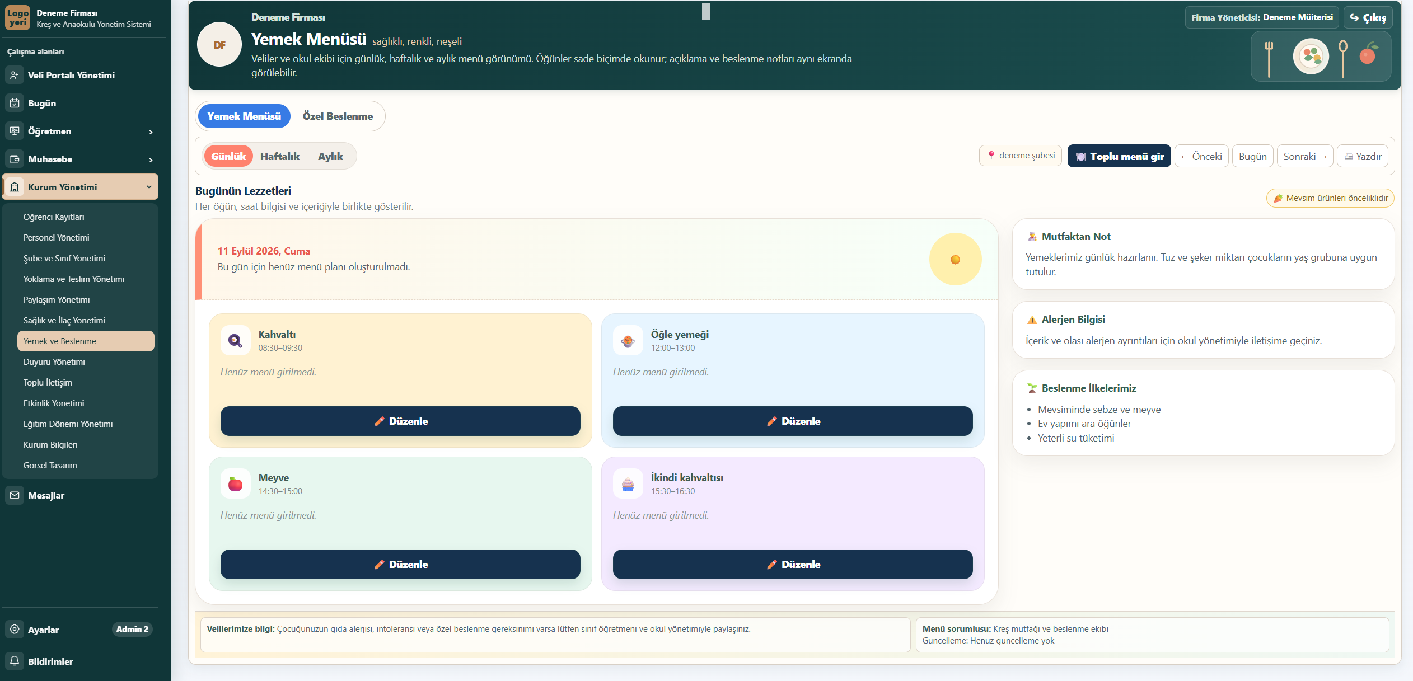
Task: Open Etkinlik Yönetimi
Action: point(86,403)
